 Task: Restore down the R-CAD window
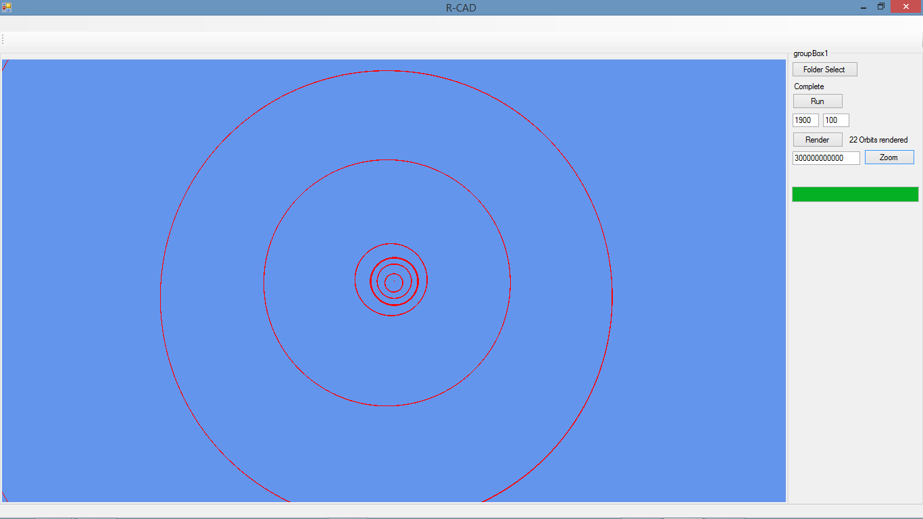[881, 7]
